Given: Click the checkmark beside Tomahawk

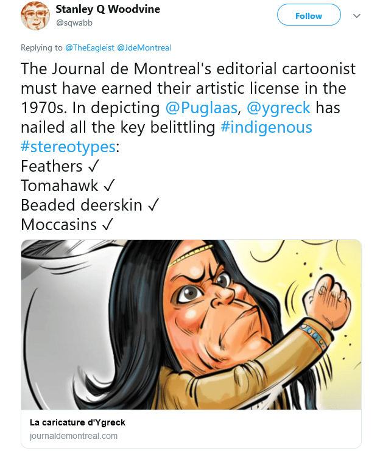Looking at the screenshot, I should (111, 186).
